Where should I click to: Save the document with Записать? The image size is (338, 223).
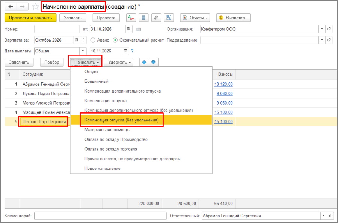tap(72, 18)
